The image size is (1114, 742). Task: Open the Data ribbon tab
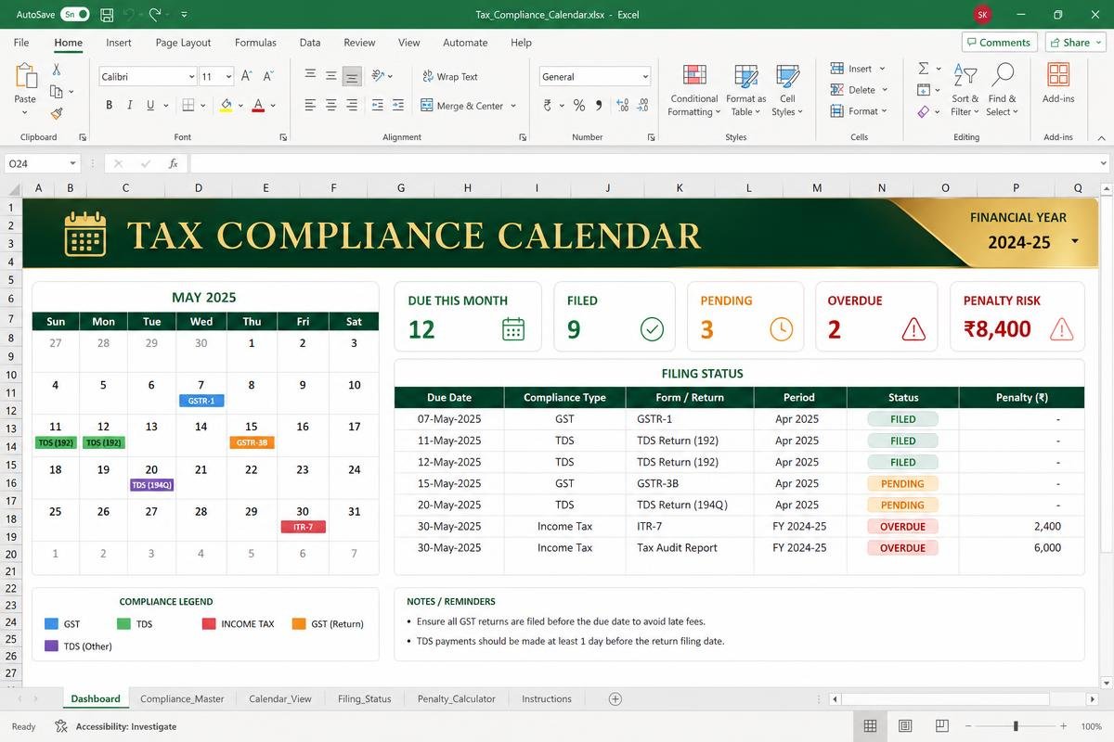pos(310,43)
